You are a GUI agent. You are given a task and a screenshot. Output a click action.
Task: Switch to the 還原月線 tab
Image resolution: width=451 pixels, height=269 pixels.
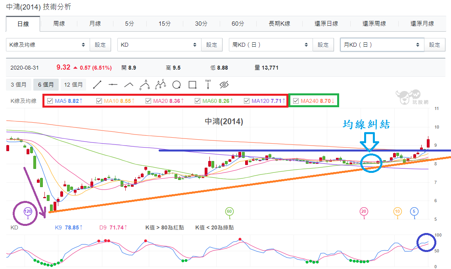coord(422,24)
